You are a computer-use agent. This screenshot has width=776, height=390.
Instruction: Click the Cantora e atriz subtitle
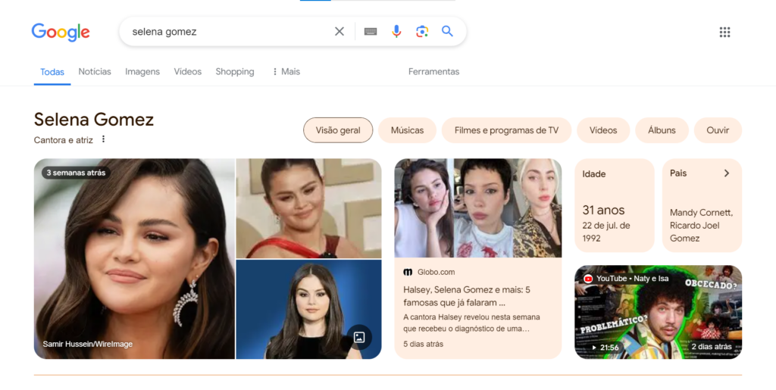coord(64,140)
